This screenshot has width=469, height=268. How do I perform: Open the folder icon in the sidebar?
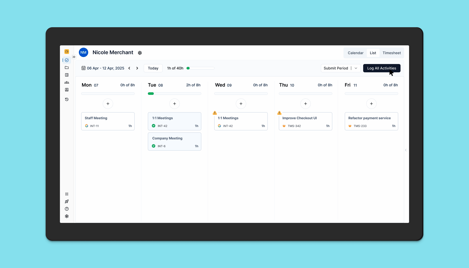[x=67, y=68]
